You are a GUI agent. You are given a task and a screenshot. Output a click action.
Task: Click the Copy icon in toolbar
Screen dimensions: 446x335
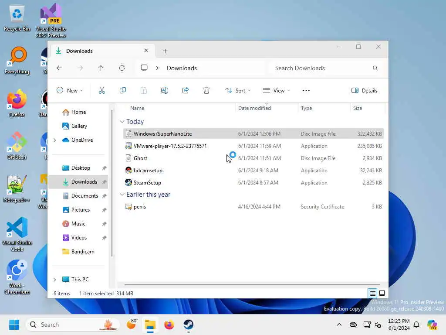122,91
